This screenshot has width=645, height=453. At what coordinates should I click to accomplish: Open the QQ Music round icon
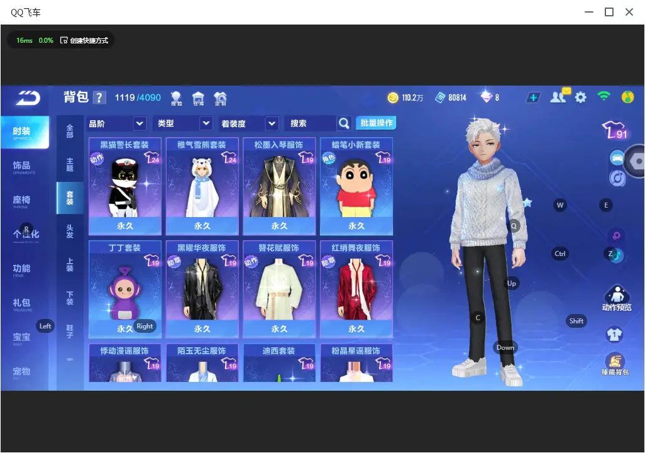click(x=627, y=98)
